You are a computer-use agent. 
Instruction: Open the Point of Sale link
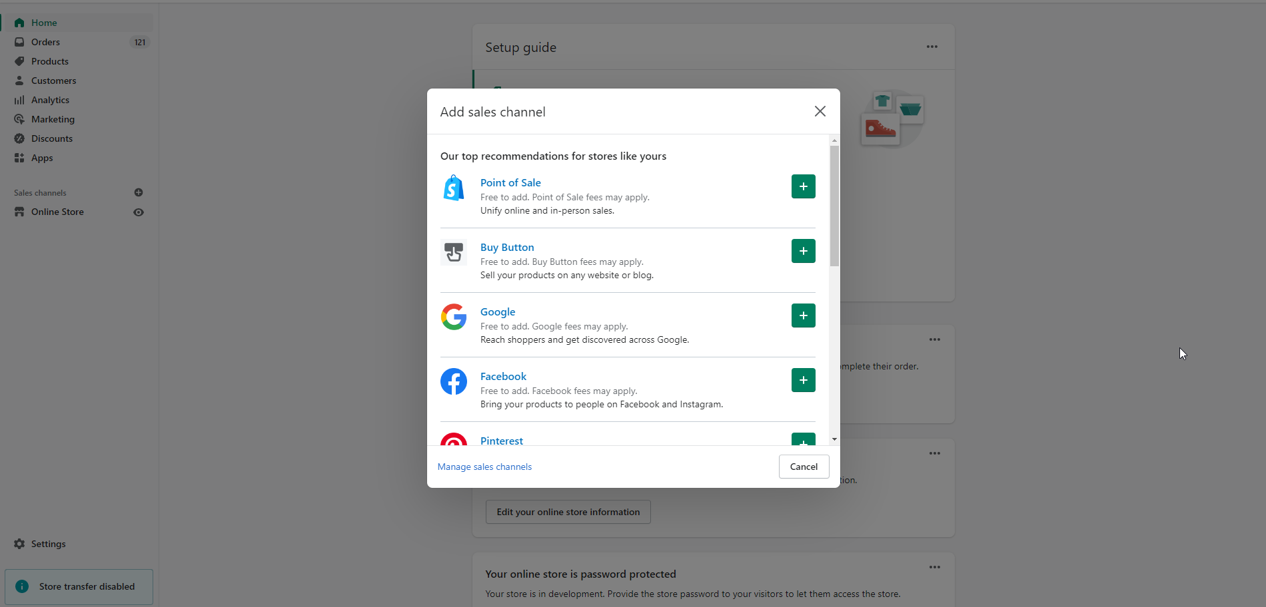[x=510, y=182]
